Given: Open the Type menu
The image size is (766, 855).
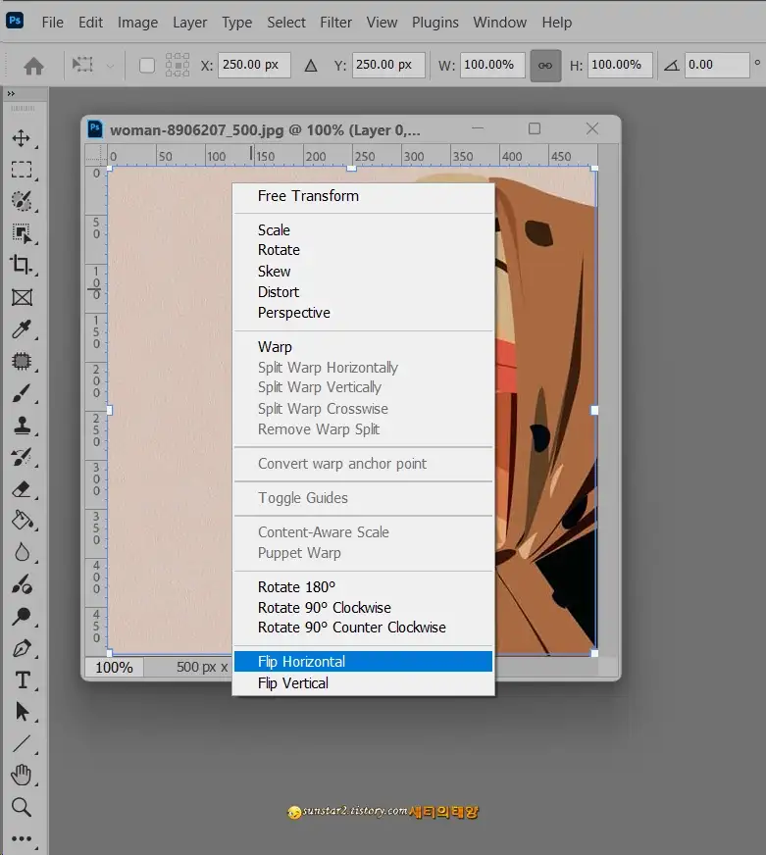Looking at the screenshot, I should point(236,23).
